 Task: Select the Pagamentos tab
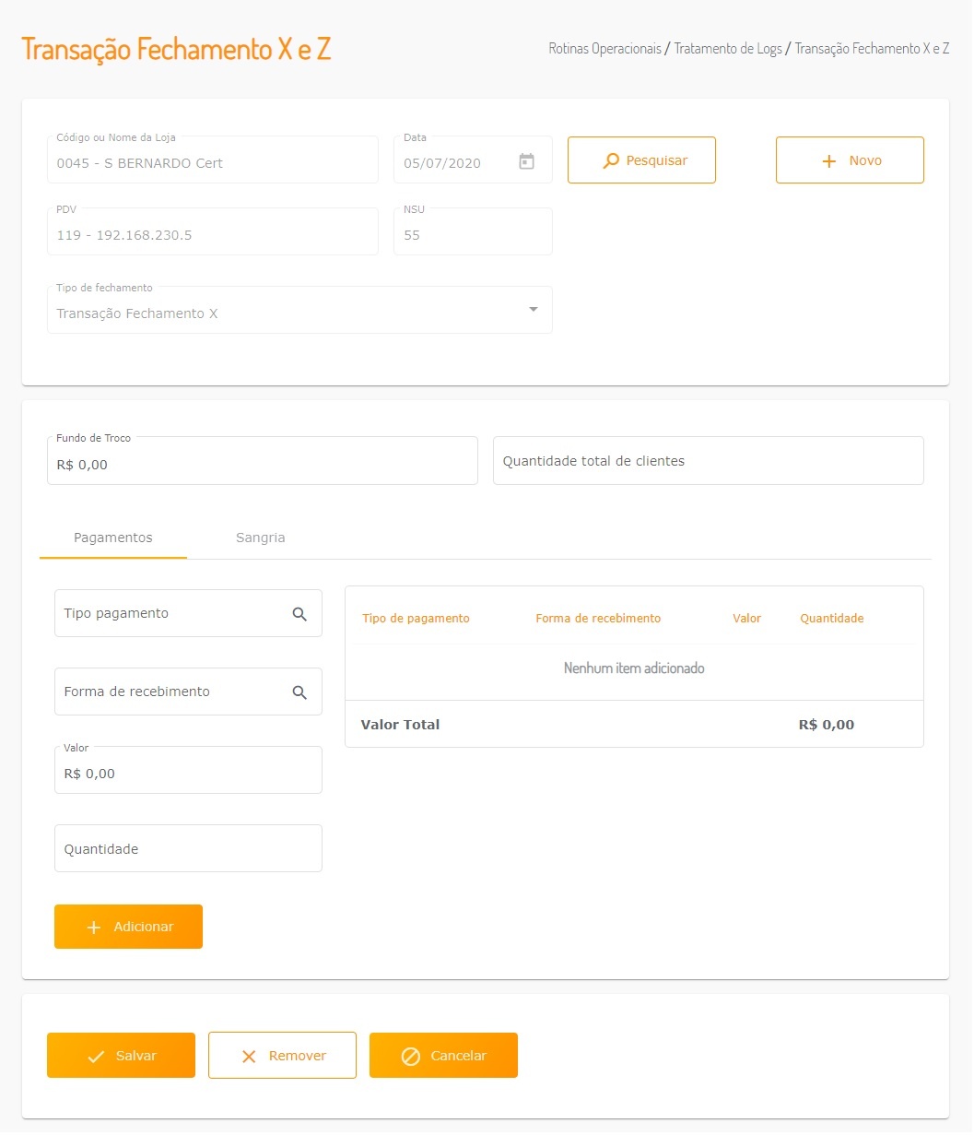point(113,538)
